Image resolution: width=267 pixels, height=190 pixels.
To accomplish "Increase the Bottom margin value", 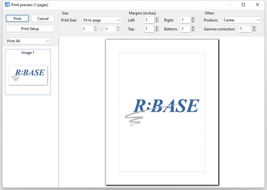I will [x=193, y=27].
